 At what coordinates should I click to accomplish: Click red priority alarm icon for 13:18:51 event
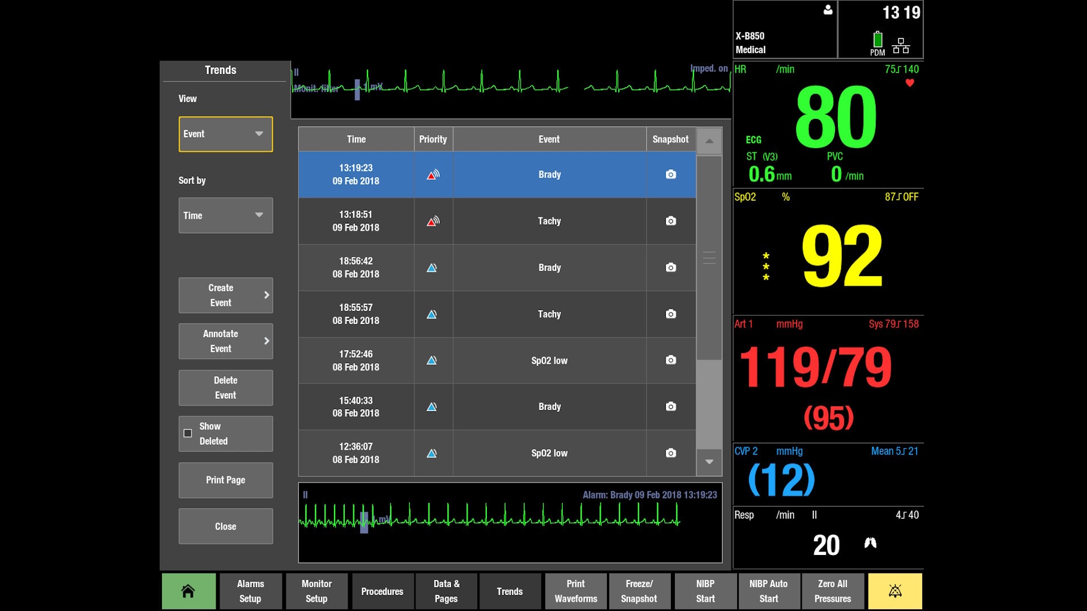pos(433,221)
